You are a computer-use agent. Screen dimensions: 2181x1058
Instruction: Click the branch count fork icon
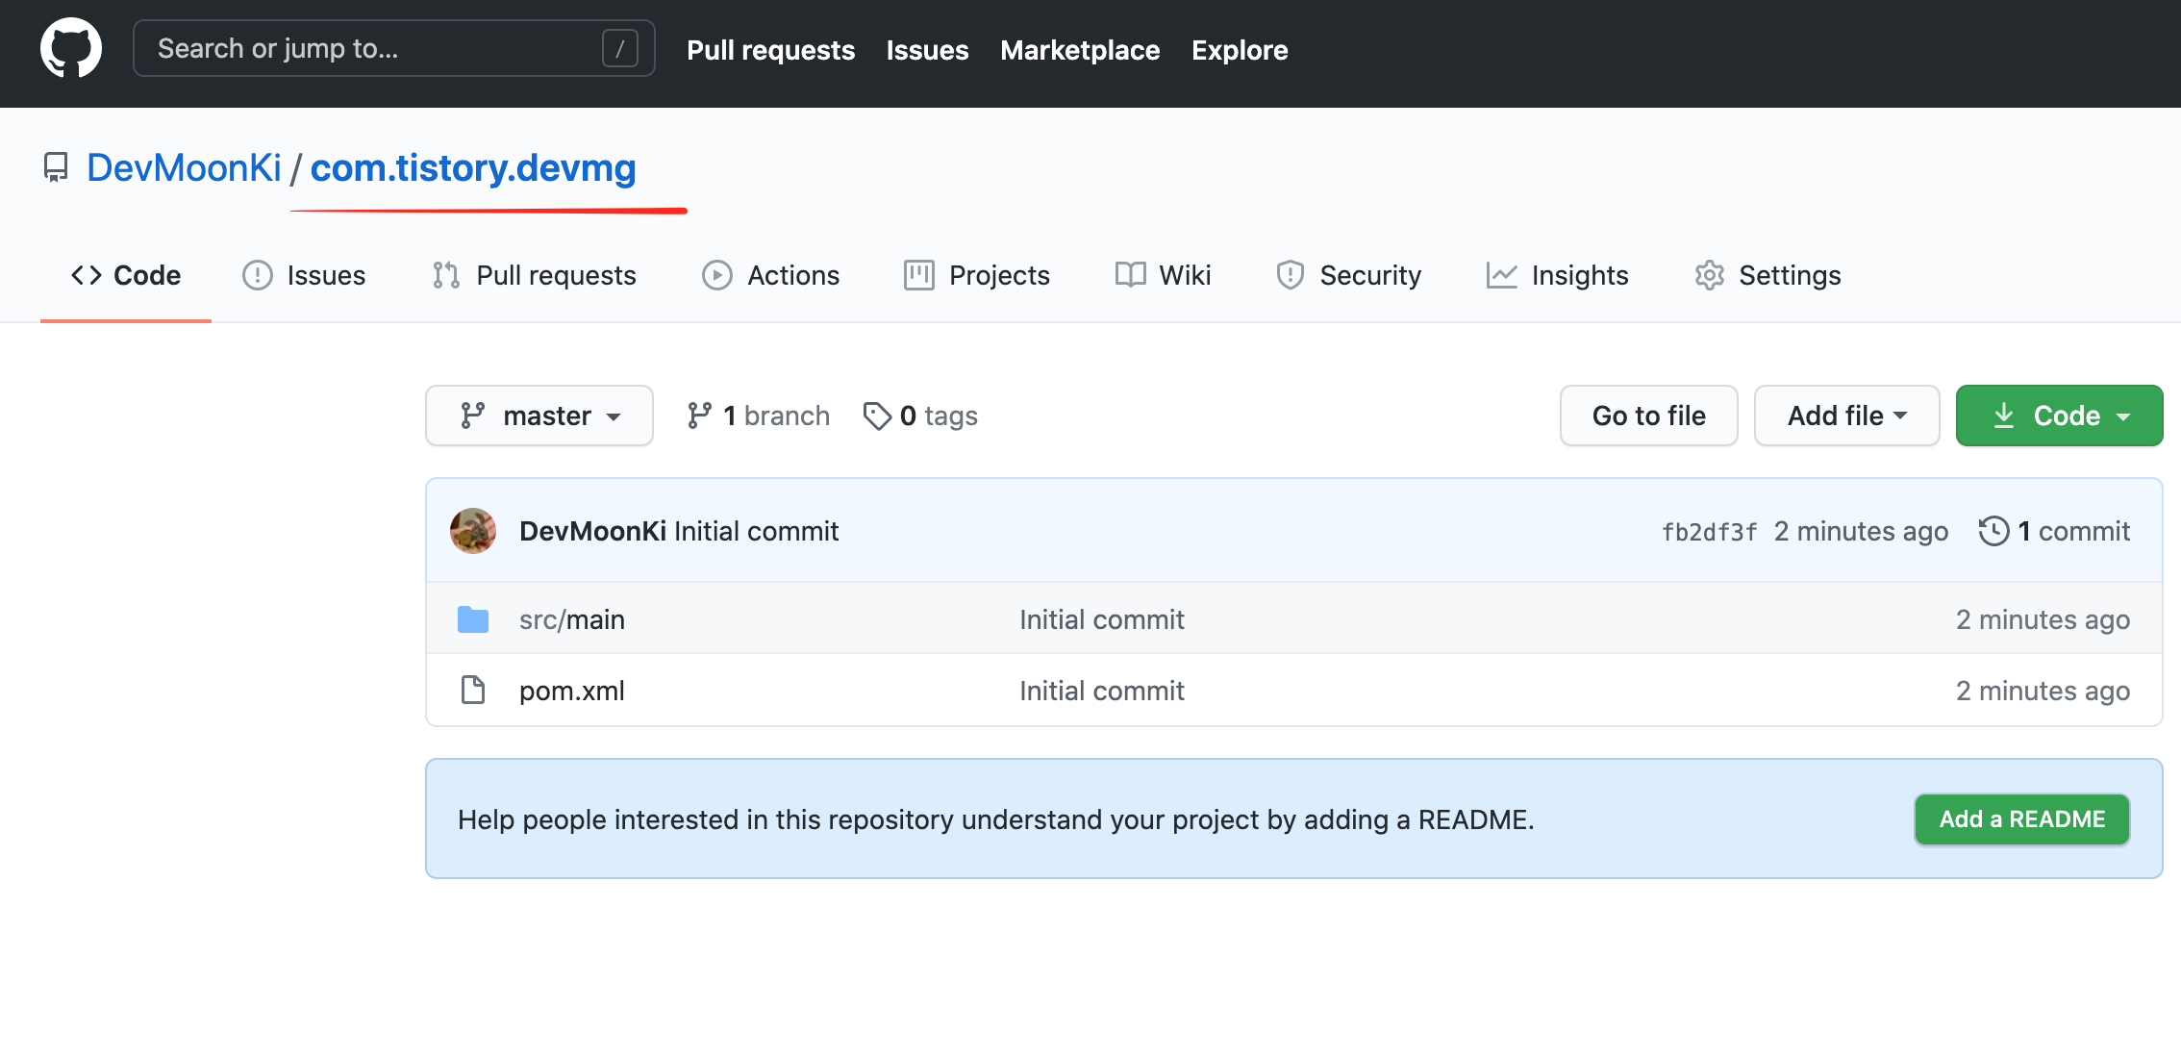[x=699, y=416]
